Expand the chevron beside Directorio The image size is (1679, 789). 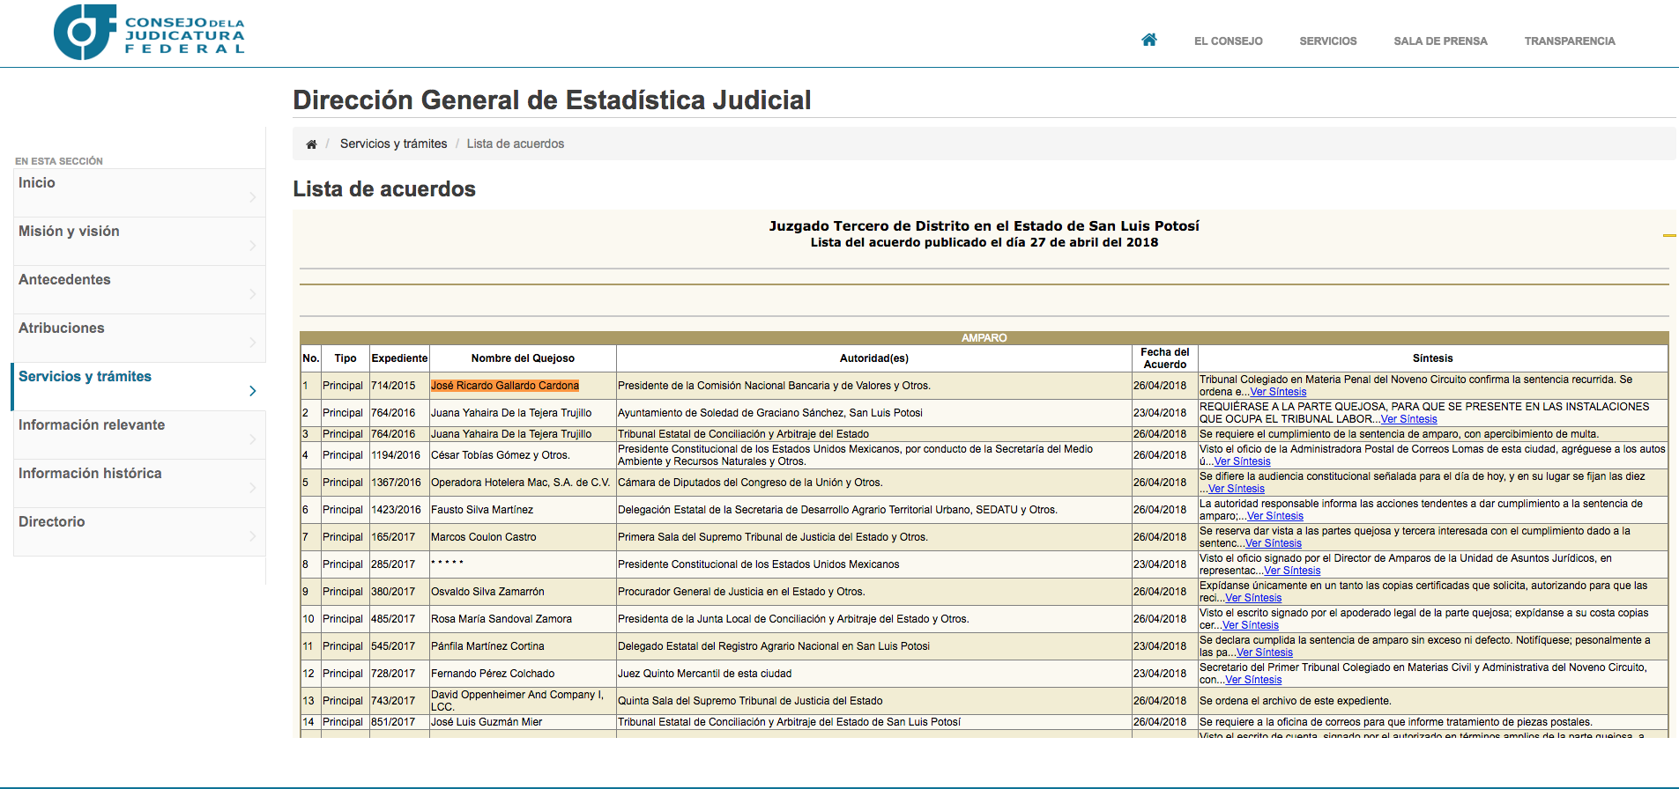click(x=253, y=536)
